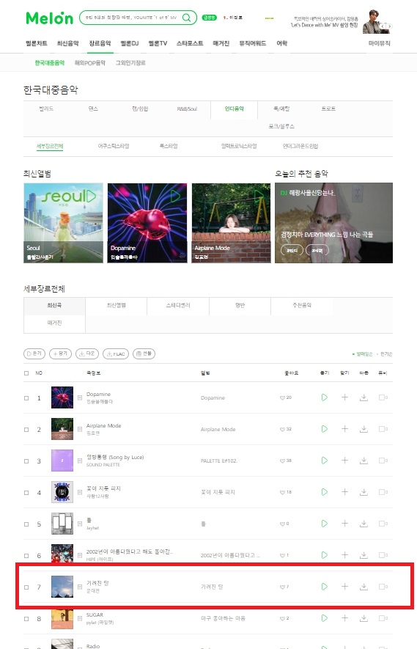Check the select-all checkbox next to NO header

point(26,373)
